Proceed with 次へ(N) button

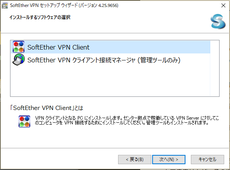tap(169, 160)
